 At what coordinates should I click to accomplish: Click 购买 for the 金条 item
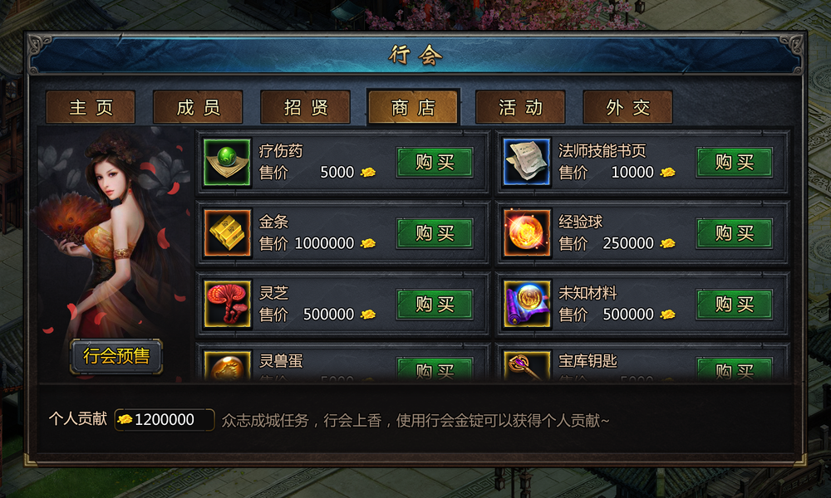435,233
